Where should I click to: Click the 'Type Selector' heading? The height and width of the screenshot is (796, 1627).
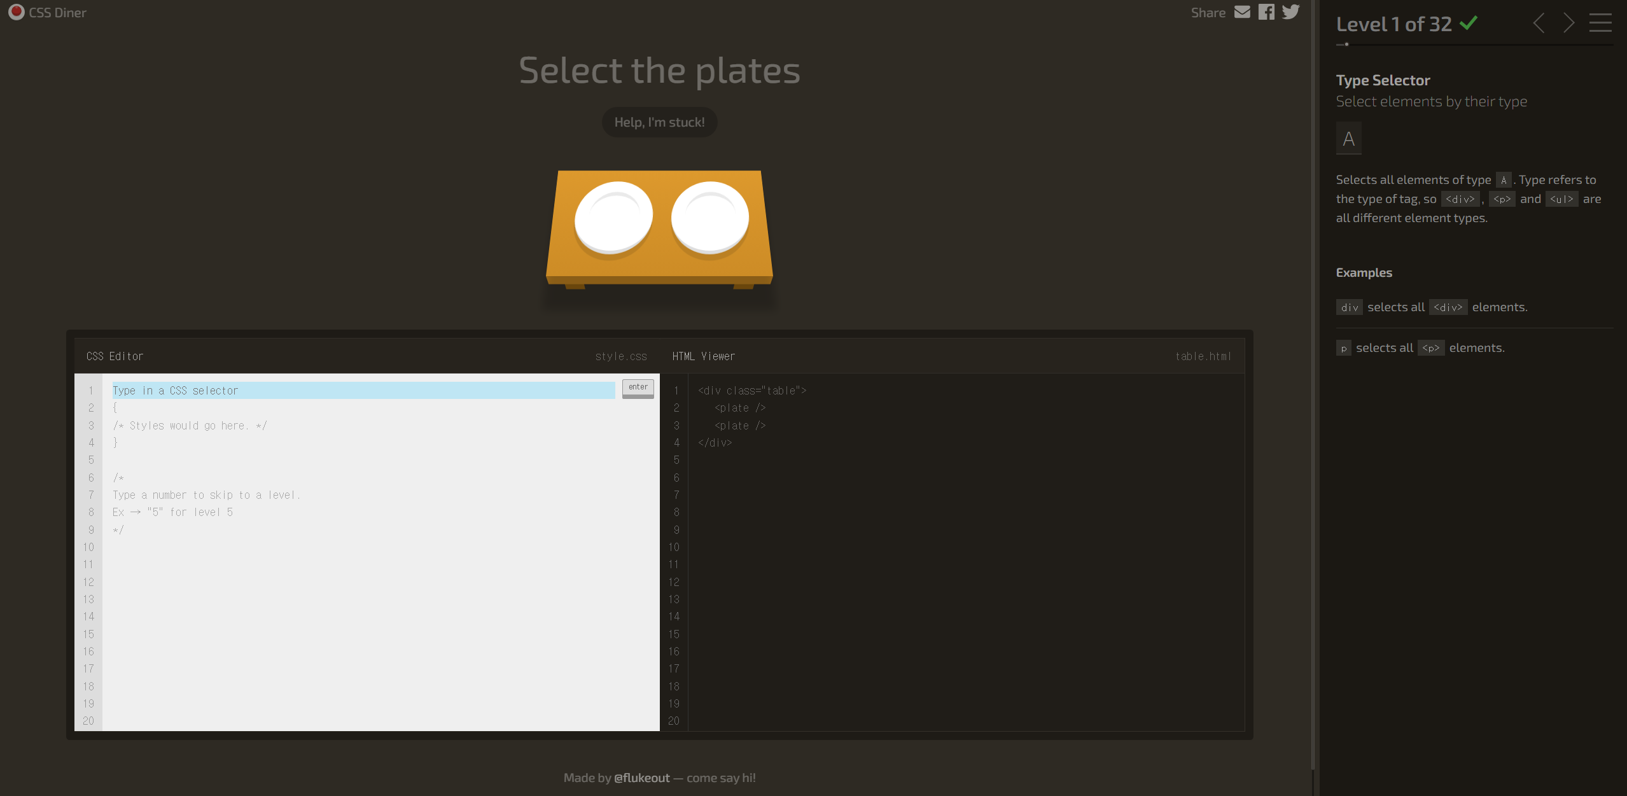1383,80
